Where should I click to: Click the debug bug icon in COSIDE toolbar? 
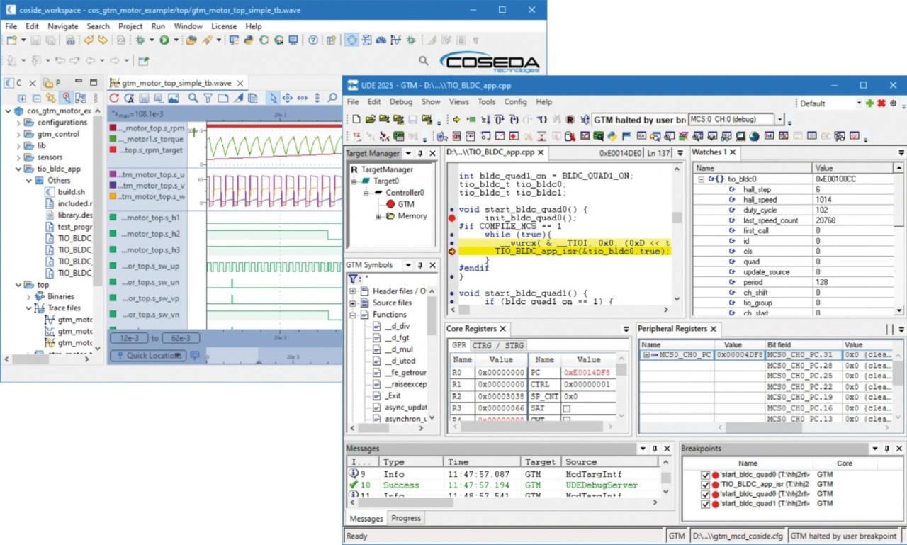(140, 40)
